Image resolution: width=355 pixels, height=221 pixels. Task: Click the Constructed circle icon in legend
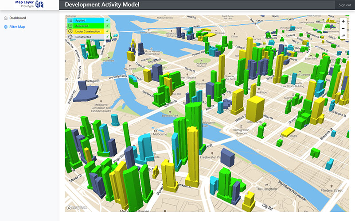click(70, 37)
